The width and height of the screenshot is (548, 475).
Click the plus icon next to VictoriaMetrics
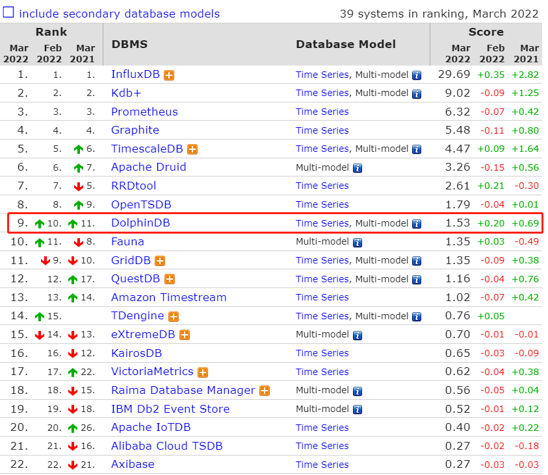(203, 372)
